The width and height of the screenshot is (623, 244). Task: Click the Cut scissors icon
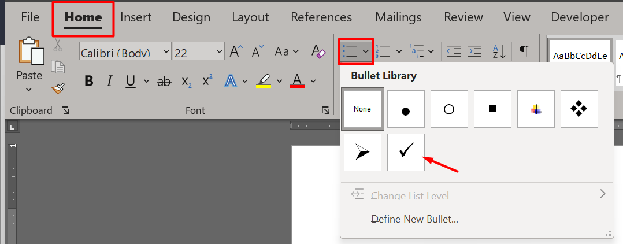pyautogui.click(x=58, y=45)
